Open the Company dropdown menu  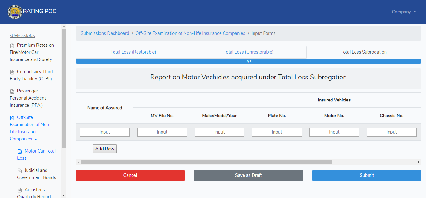pyautogui.click(x=404, y=12)
